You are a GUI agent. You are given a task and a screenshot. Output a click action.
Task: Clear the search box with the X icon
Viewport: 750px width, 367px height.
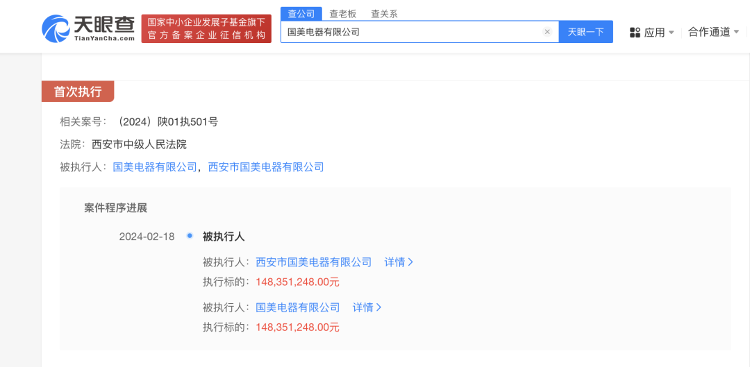pos(547,32)
